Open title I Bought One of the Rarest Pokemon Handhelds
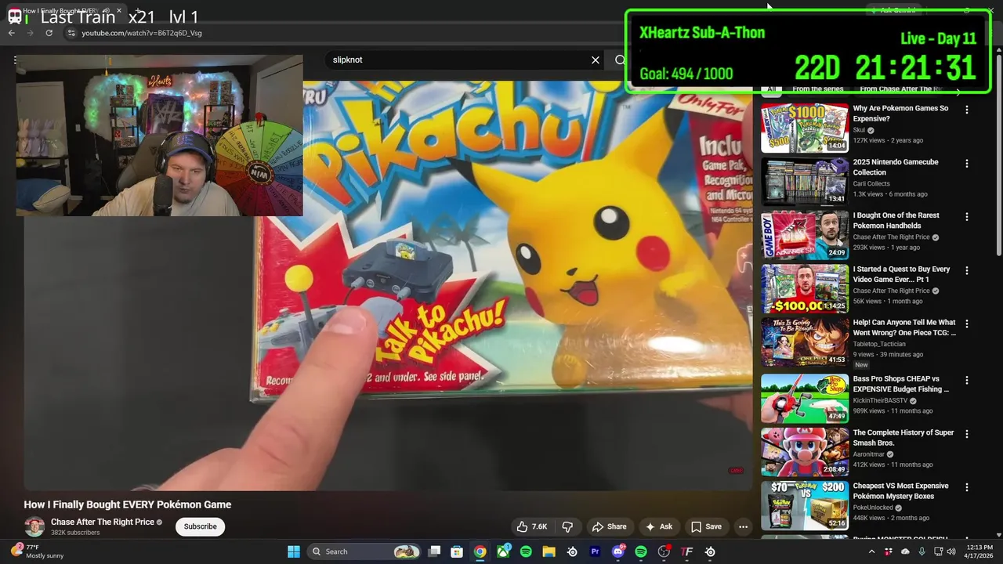 (896, 220)
